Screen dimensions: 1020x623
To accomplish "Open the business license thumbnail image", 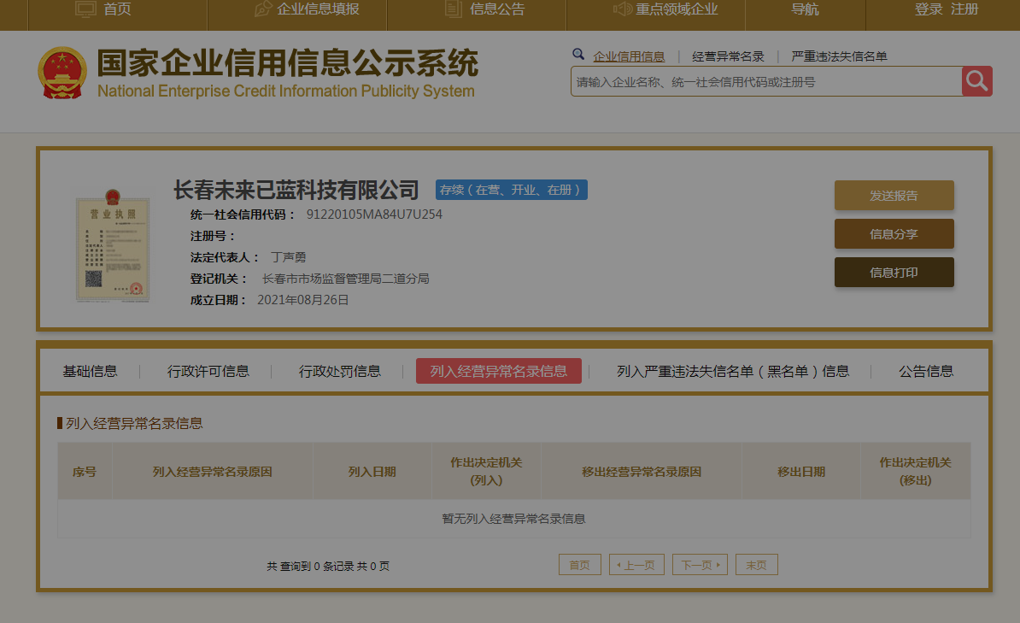I will [113, 247].
